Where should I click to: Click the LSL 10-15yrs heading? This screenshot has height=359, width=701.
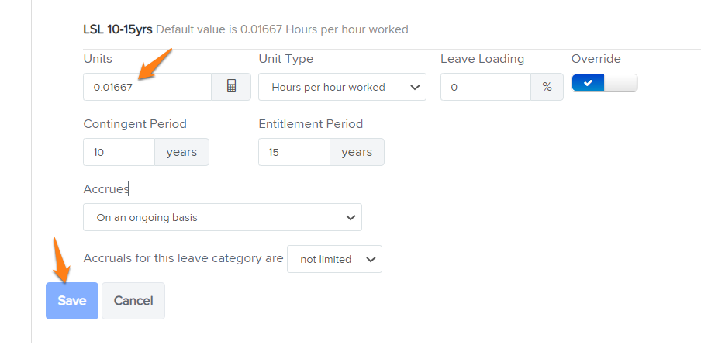118,29
